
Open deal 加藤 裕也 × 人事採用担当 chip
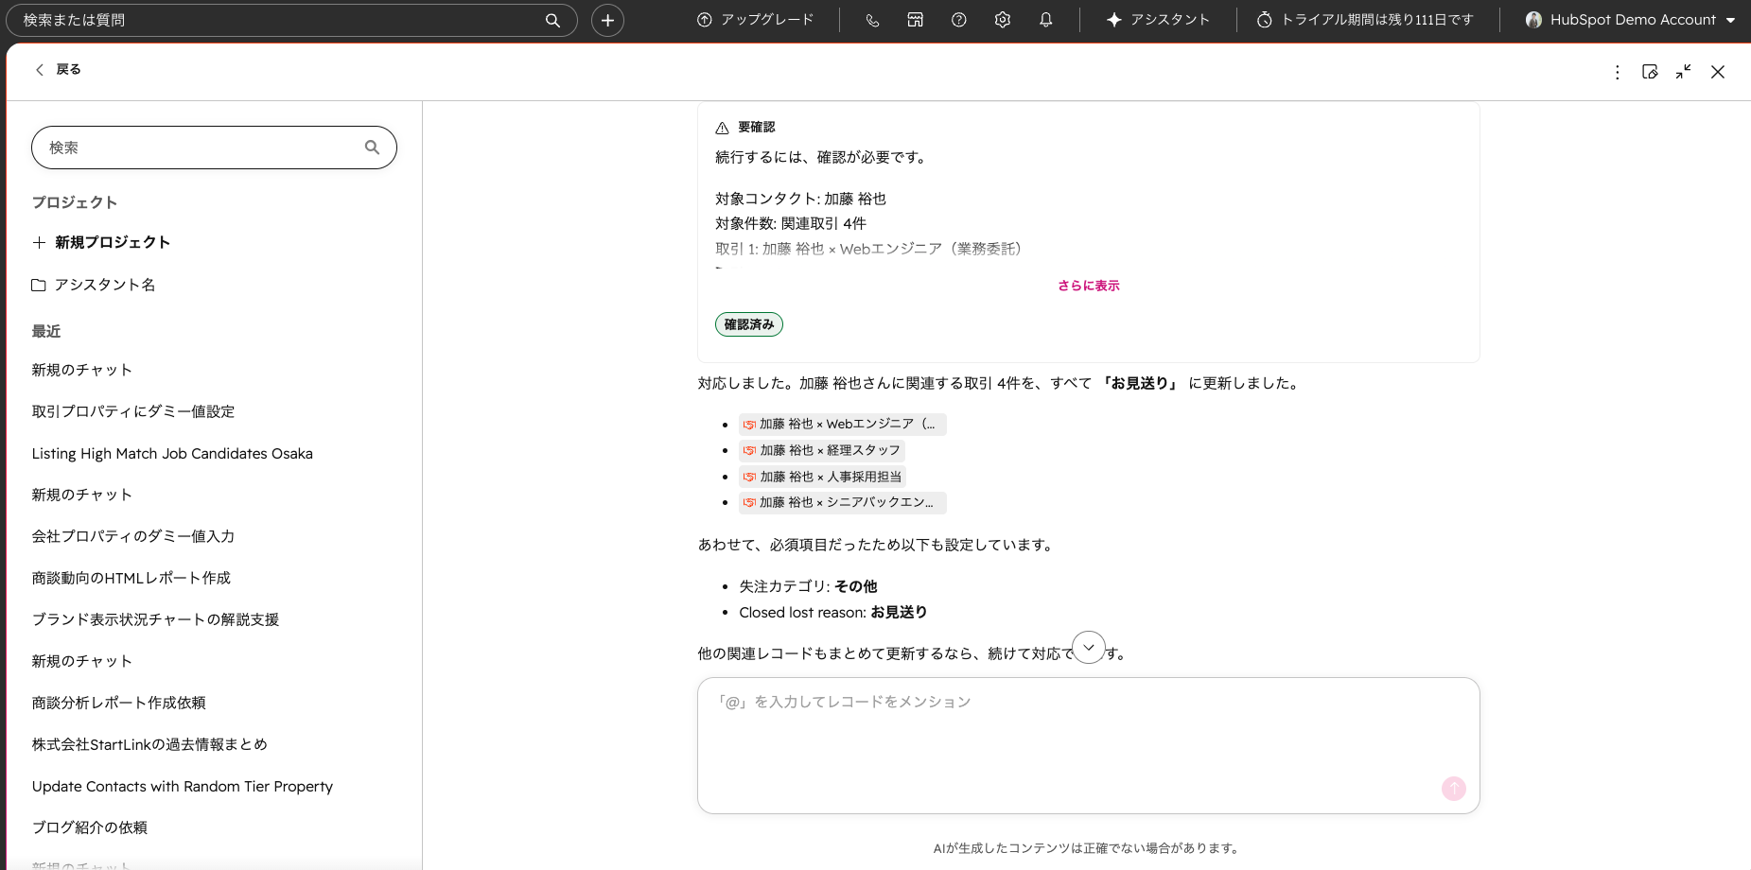822,477
